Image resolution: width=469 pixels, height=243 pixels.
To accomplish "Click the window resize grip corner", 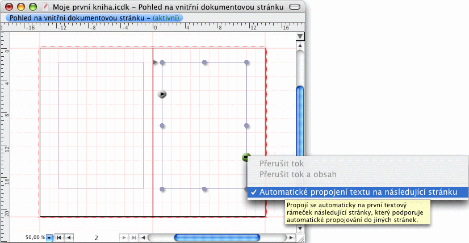I will 301,238.
